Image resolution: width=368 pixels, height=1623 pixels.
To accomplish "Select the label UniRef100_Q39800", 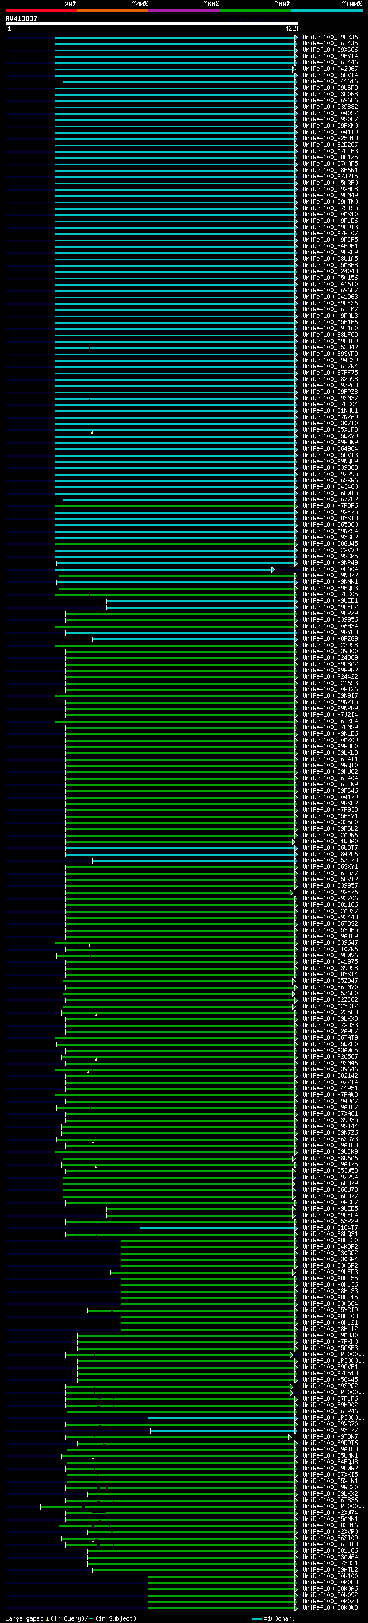I will point(329,652).
